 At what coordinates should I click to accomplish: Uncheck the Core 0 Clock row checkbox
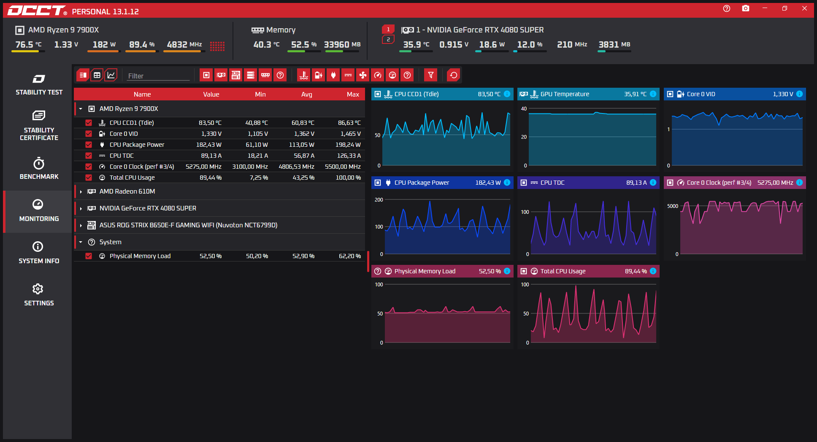tap(89, 167)
